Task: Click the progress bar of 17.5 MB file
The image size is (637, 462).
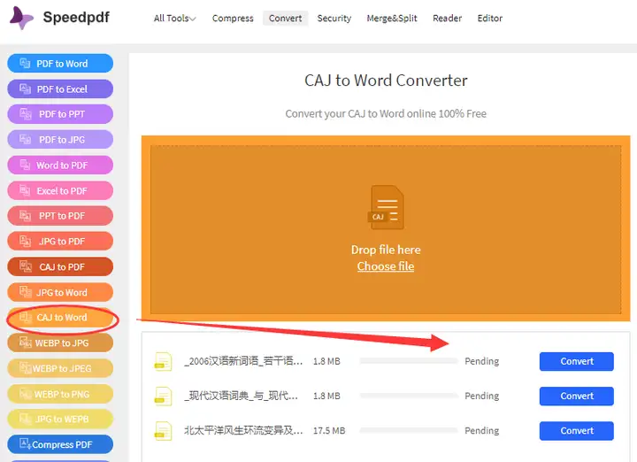Action: coord(408,430)
